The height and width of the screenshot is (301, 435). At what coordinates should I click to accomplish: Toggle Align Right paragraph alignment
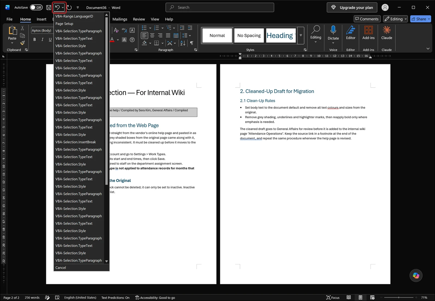(160, 36)
